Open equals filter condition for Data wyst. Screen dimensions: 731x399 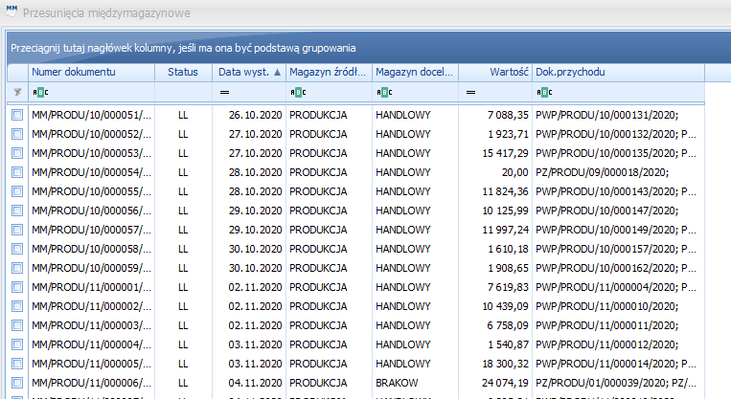[x=225, y=92]
